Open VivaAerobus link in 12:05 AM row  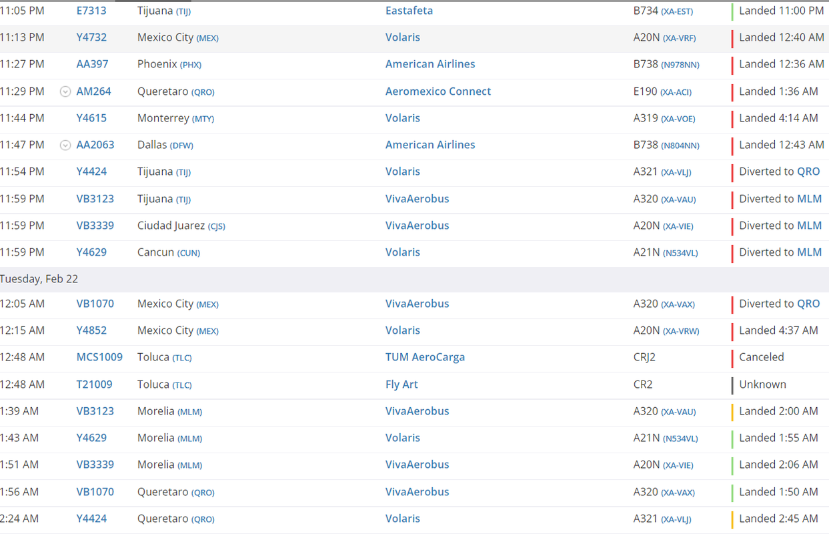418,304
